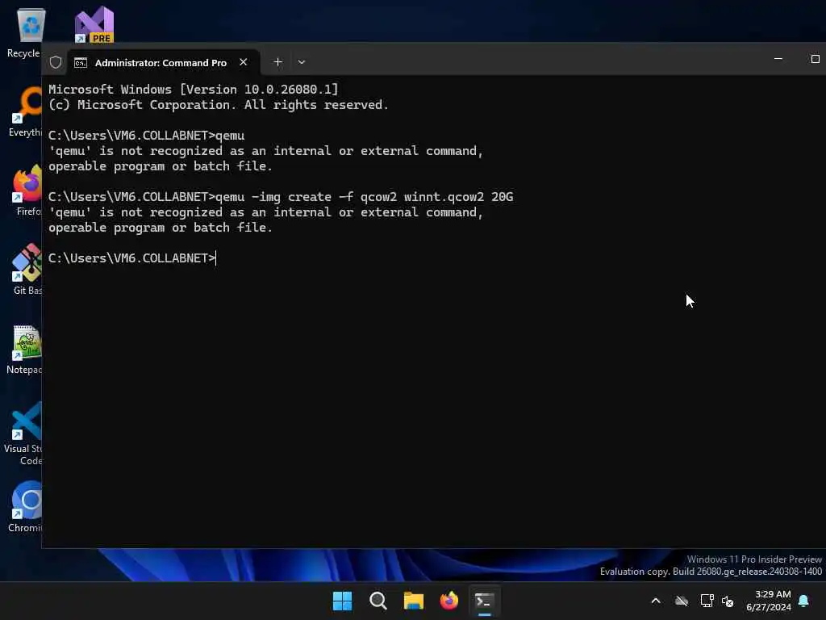Image resolution: width=826 pixels, height=620 pixels.
Task: Open Chromium desktop shortcut
Action: click(25, 507)
